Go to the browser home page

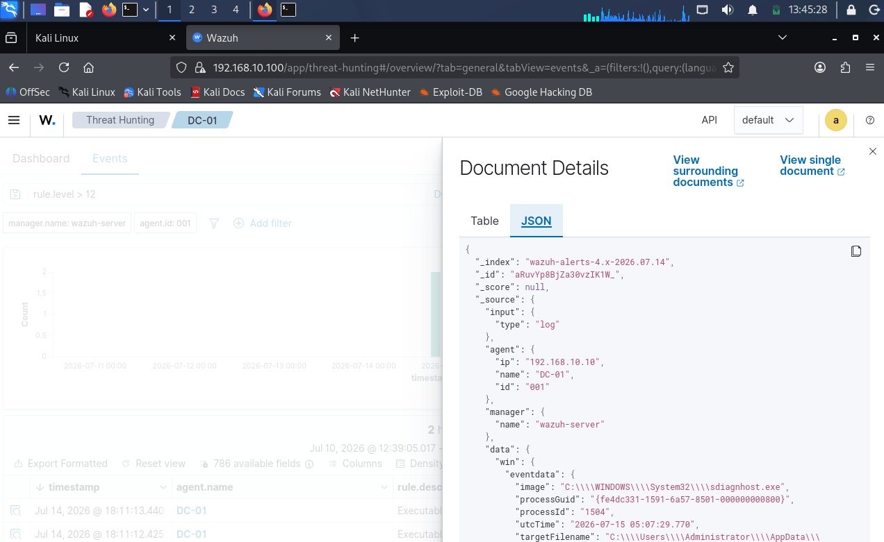pos(88,67)
